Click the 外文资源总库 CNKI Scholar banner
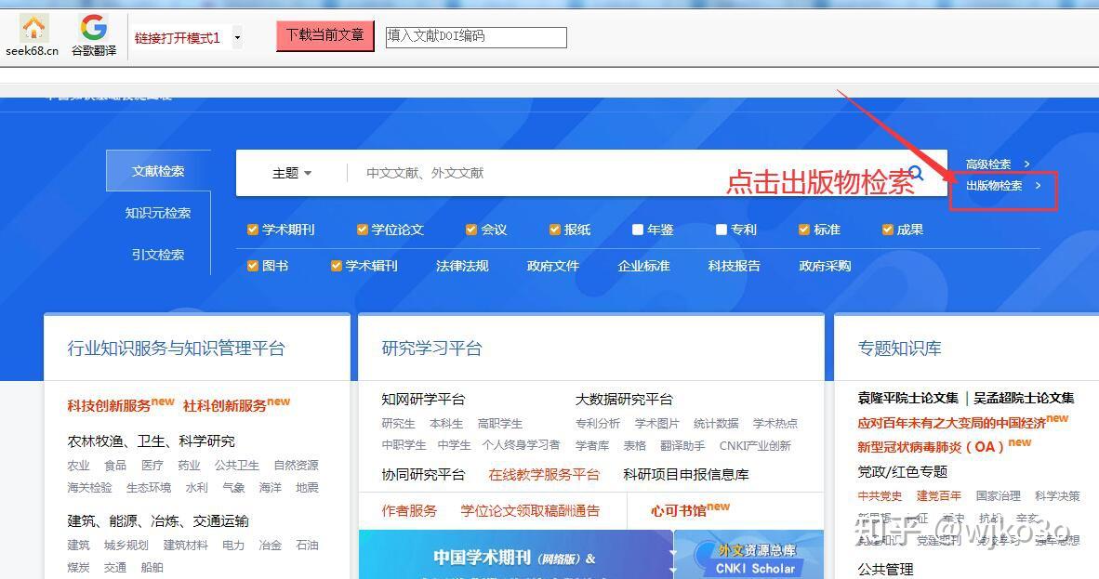The image size is (1099, 579). pos(750,555)
